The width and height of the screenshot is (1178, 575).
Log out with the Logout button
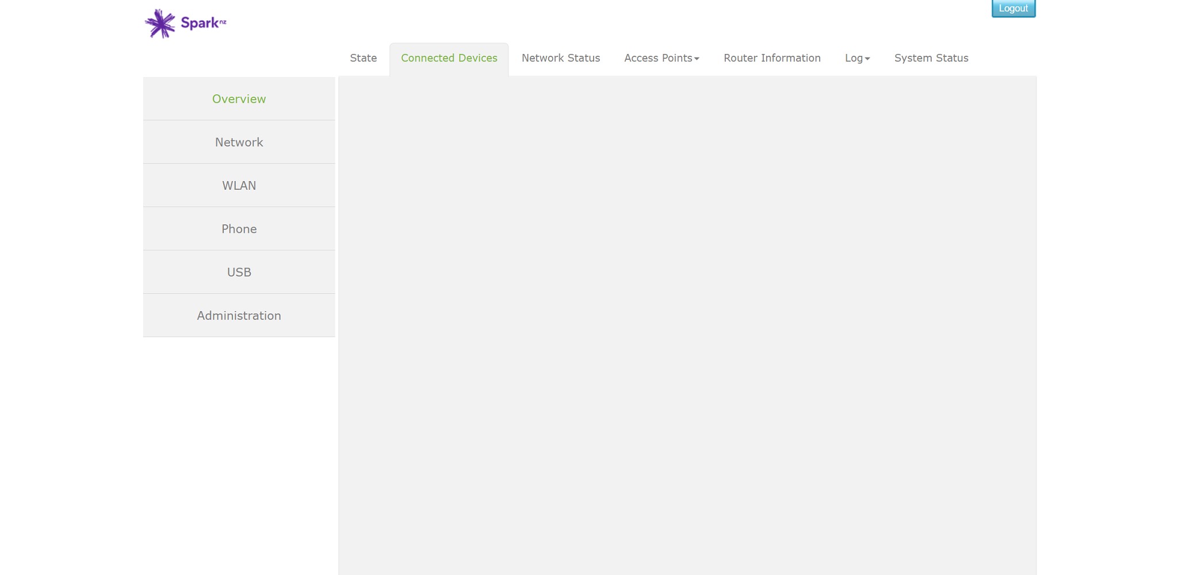[x=1013, y=9]
